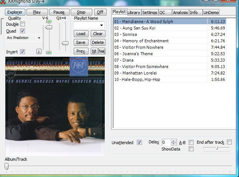Disable the Unattended checkbox

(139, 142)
